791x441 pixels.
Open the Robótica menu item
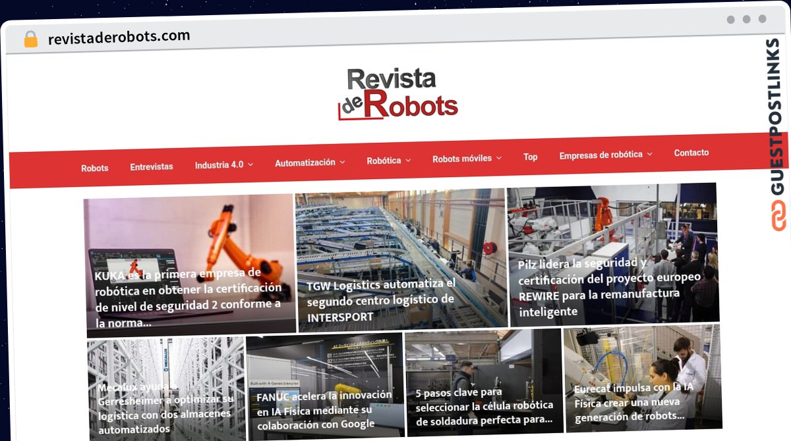pos(384,161)
